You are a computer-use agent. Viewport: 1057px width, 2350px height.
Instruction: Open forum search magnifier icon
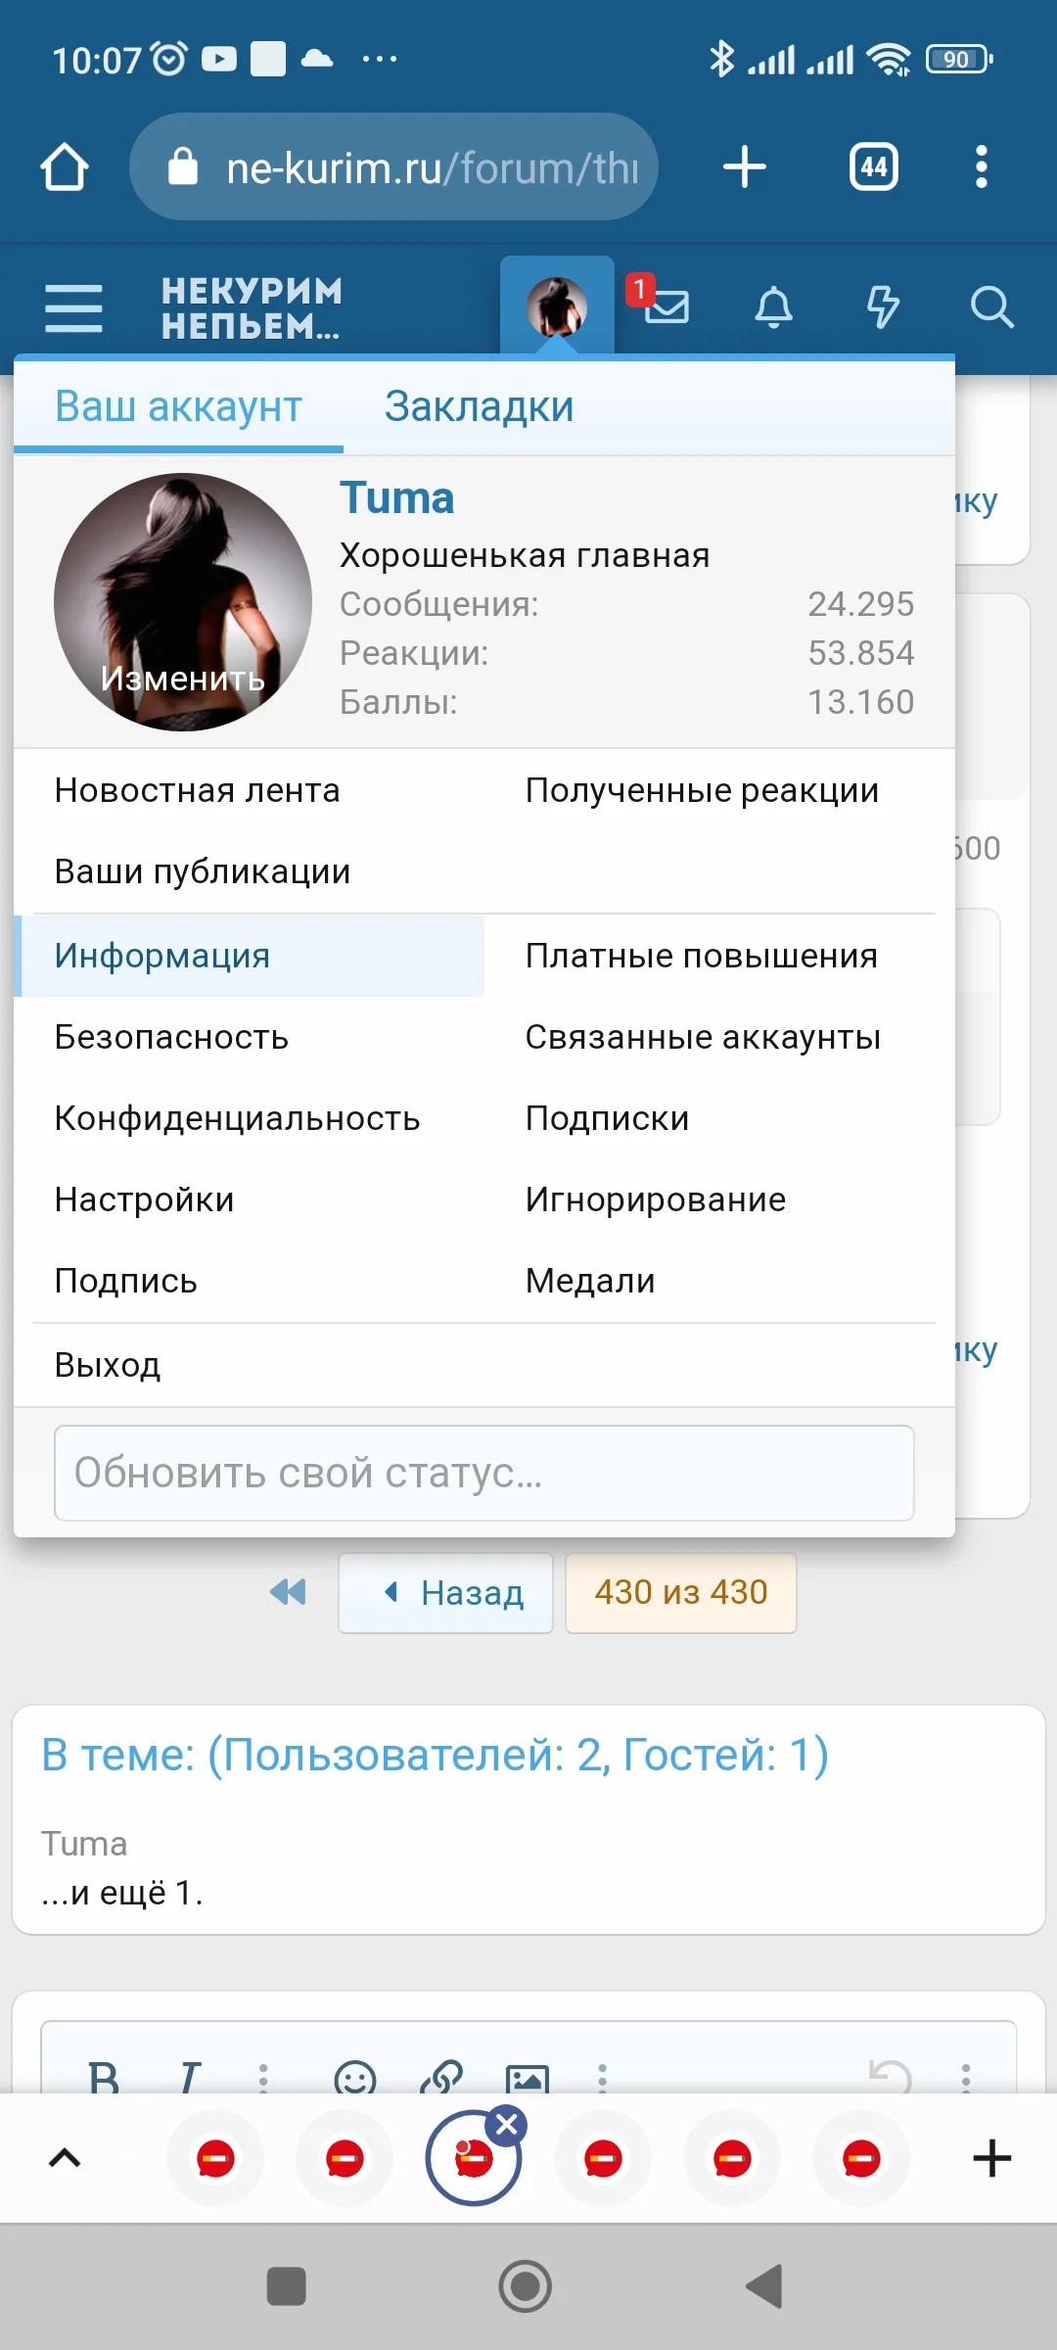[x=991, y=306]
